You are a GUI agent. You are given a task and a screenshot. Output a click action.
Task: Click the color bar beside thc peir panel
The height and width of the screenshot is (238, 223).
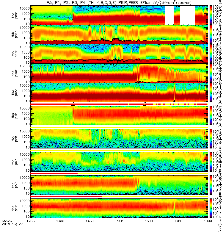(211, 162)
